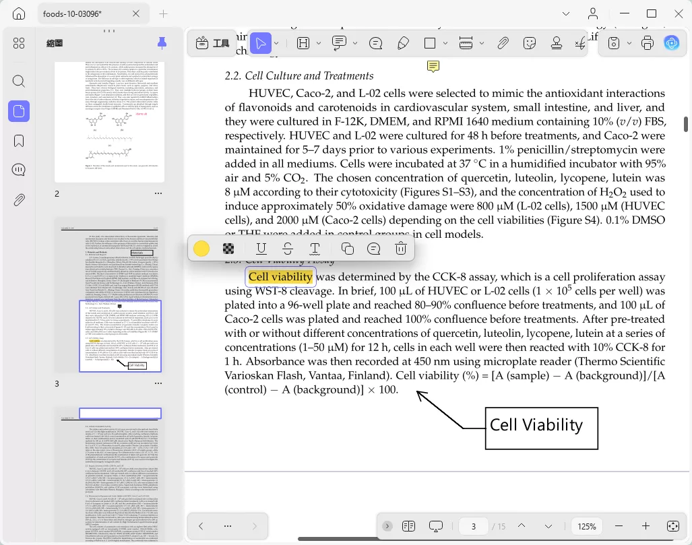The width and height of the screenshot is (692, 545).
Task: Open the search panel in the sidebar
Action: [19, 82]
